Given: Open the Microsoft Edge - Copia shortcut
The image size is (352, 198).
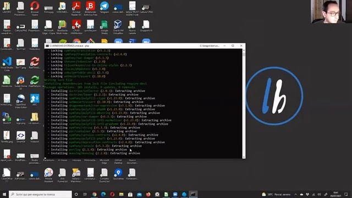Looking at the screenshot, I should click(x=48, y=27).
